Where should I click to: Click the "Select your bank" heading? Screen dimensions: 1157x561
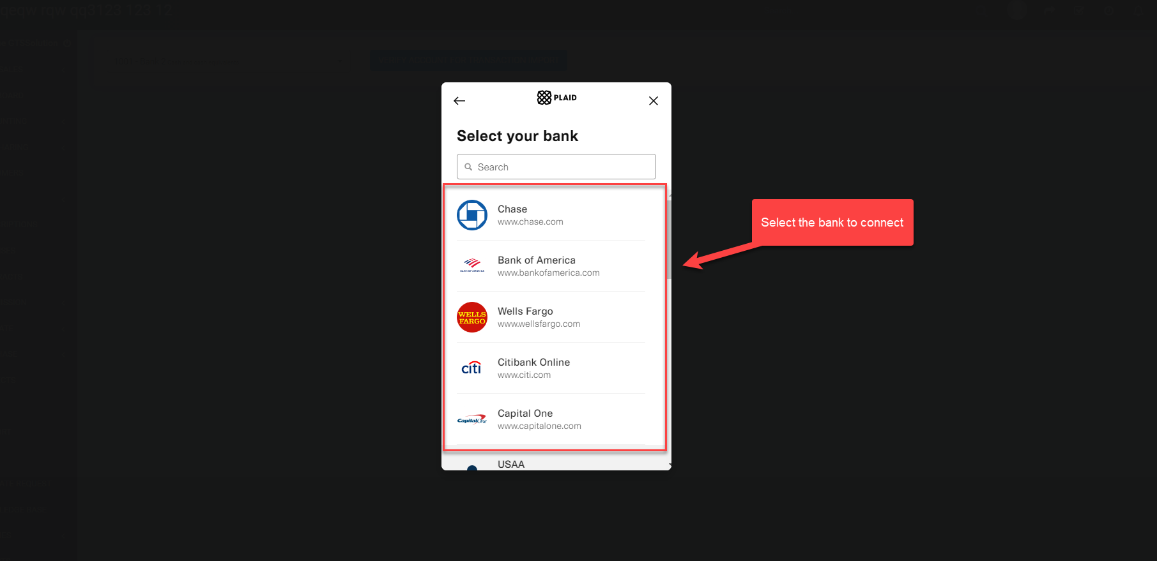(x=517, y=136)
